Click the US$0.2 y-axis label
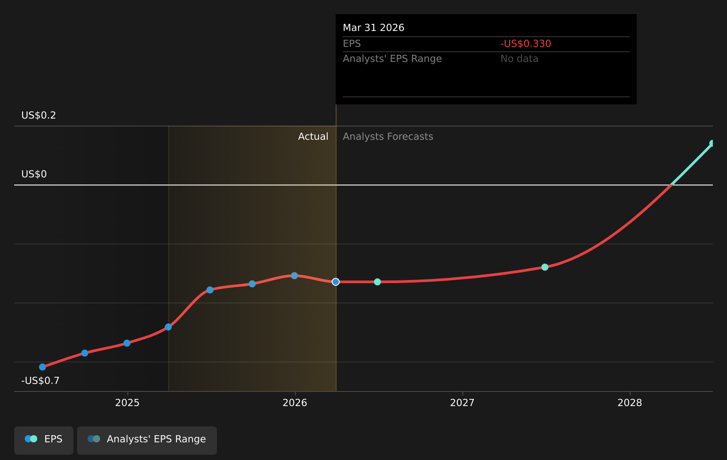 point(39,115)
